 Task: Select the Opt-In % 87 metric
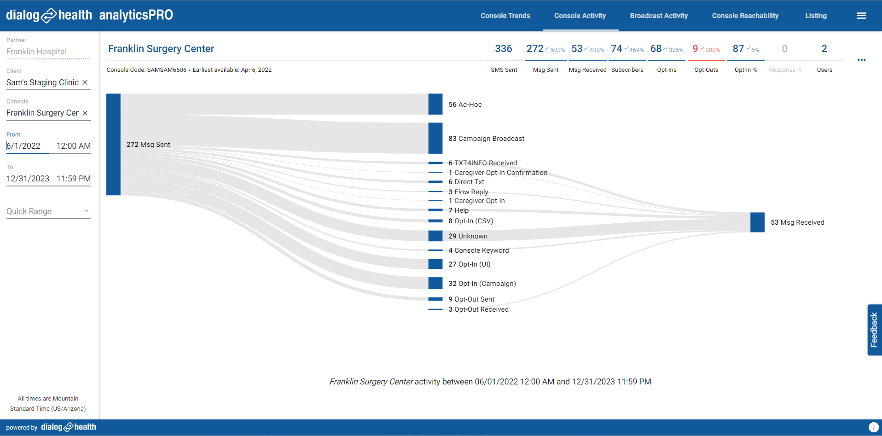click(x=746, y=58)
